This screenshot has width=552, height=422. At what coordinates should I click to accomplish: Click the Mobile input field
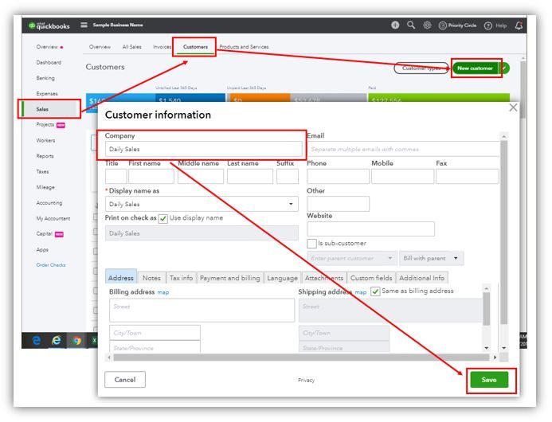[402, 176]
